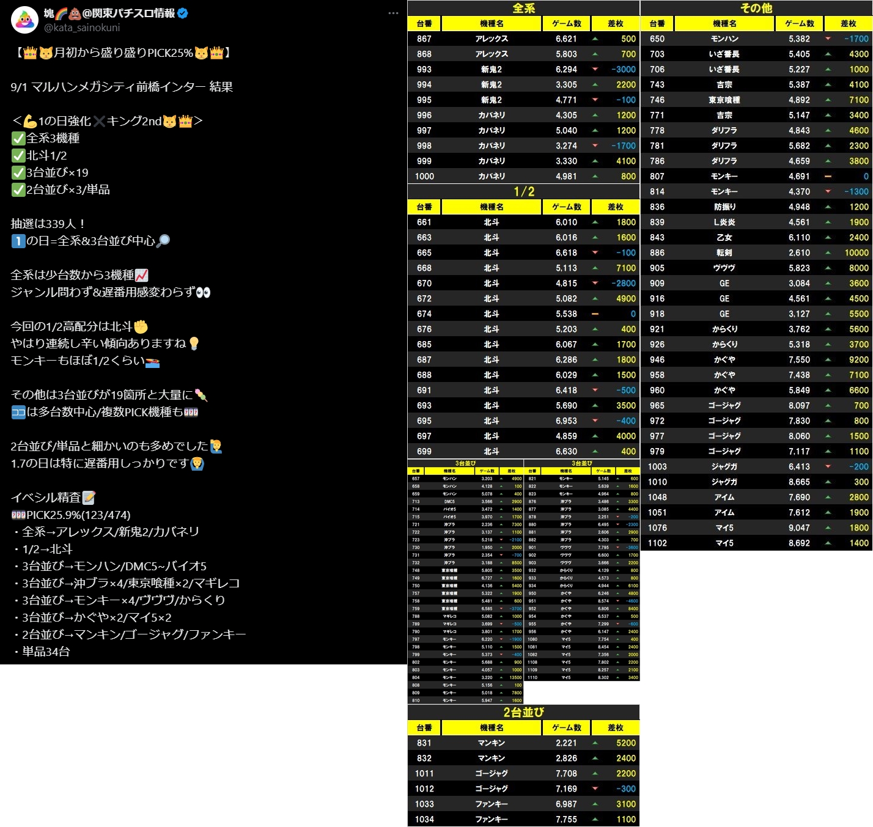The width and height of the screenshot is (873, 827).
Task: Click ヴヴヴ in row 905
Action: 724,268
